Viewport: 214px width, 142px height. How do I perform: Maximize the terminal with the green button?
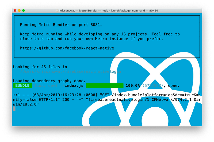click(24, 10)
